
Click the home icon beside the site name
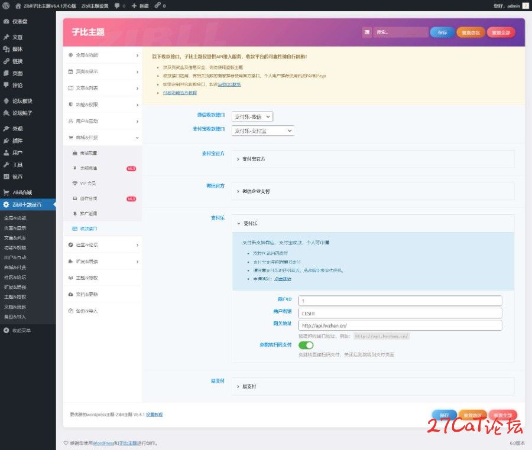pyautogui.click(x=18, y=6)
